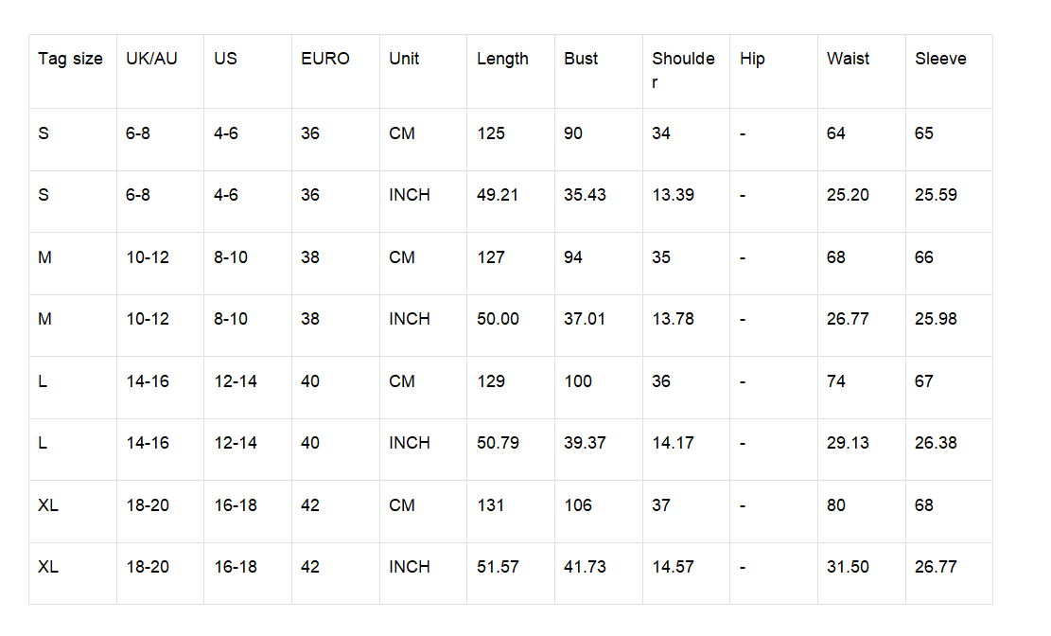Select the Bust column header

[581, 59]
